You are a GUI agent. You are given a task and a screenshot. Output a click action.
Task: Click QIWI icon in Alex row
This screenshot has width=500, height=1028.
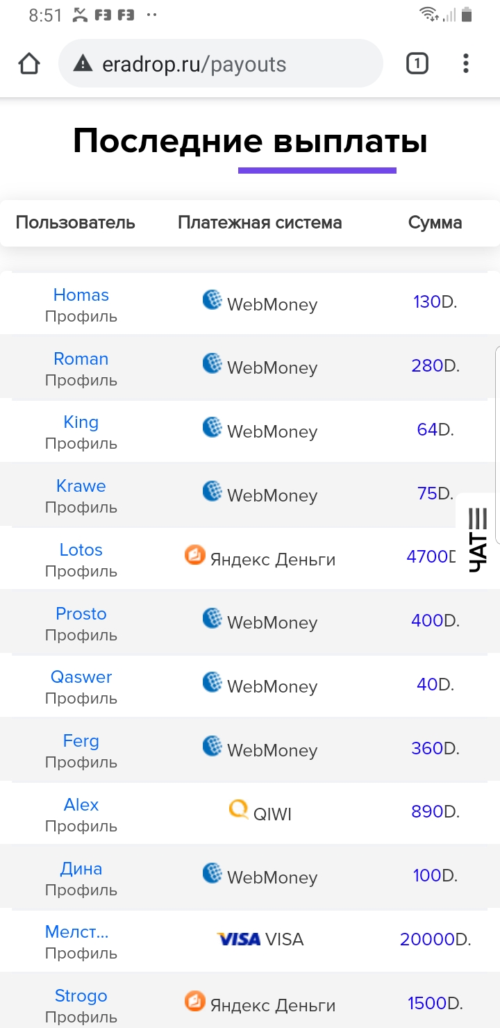(238, 809)
